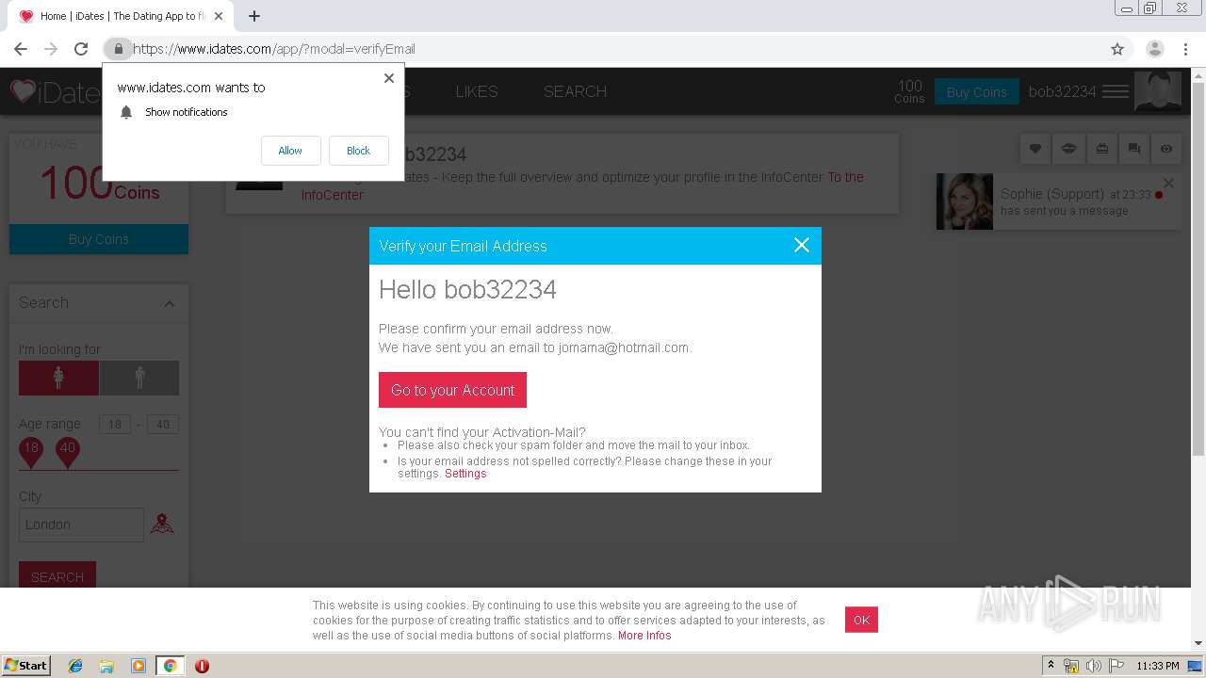Open media player from taskbar
The width and height of the screenshot is (1206, 678).
coord(139,666)
